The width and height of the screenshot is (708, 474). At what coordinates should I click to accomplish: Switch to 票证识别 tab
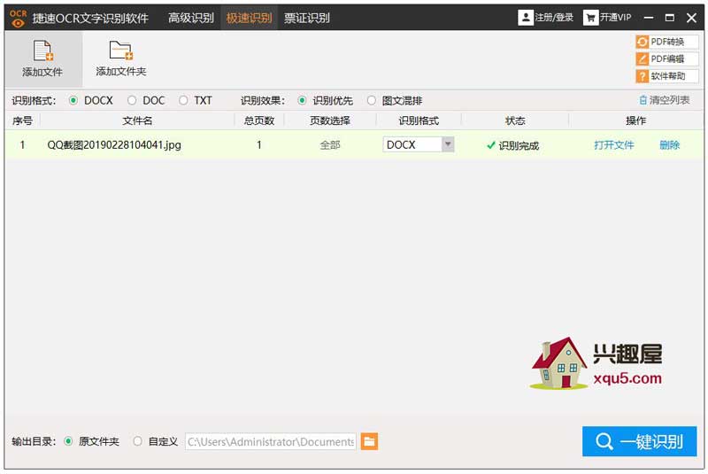306,18
